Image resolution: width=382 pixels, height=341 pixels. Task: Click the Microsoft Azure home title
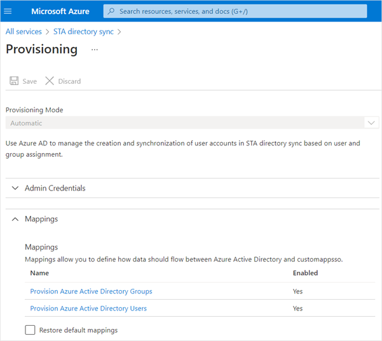pos(60,11)
